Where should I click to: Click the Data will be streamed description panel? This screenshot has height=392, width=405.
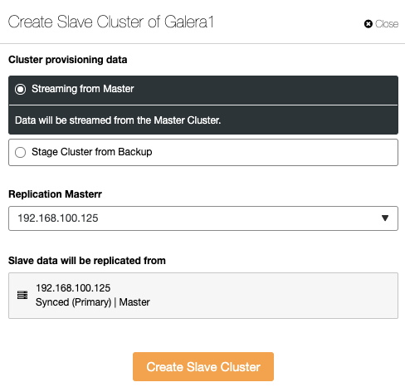click(203, 120)
